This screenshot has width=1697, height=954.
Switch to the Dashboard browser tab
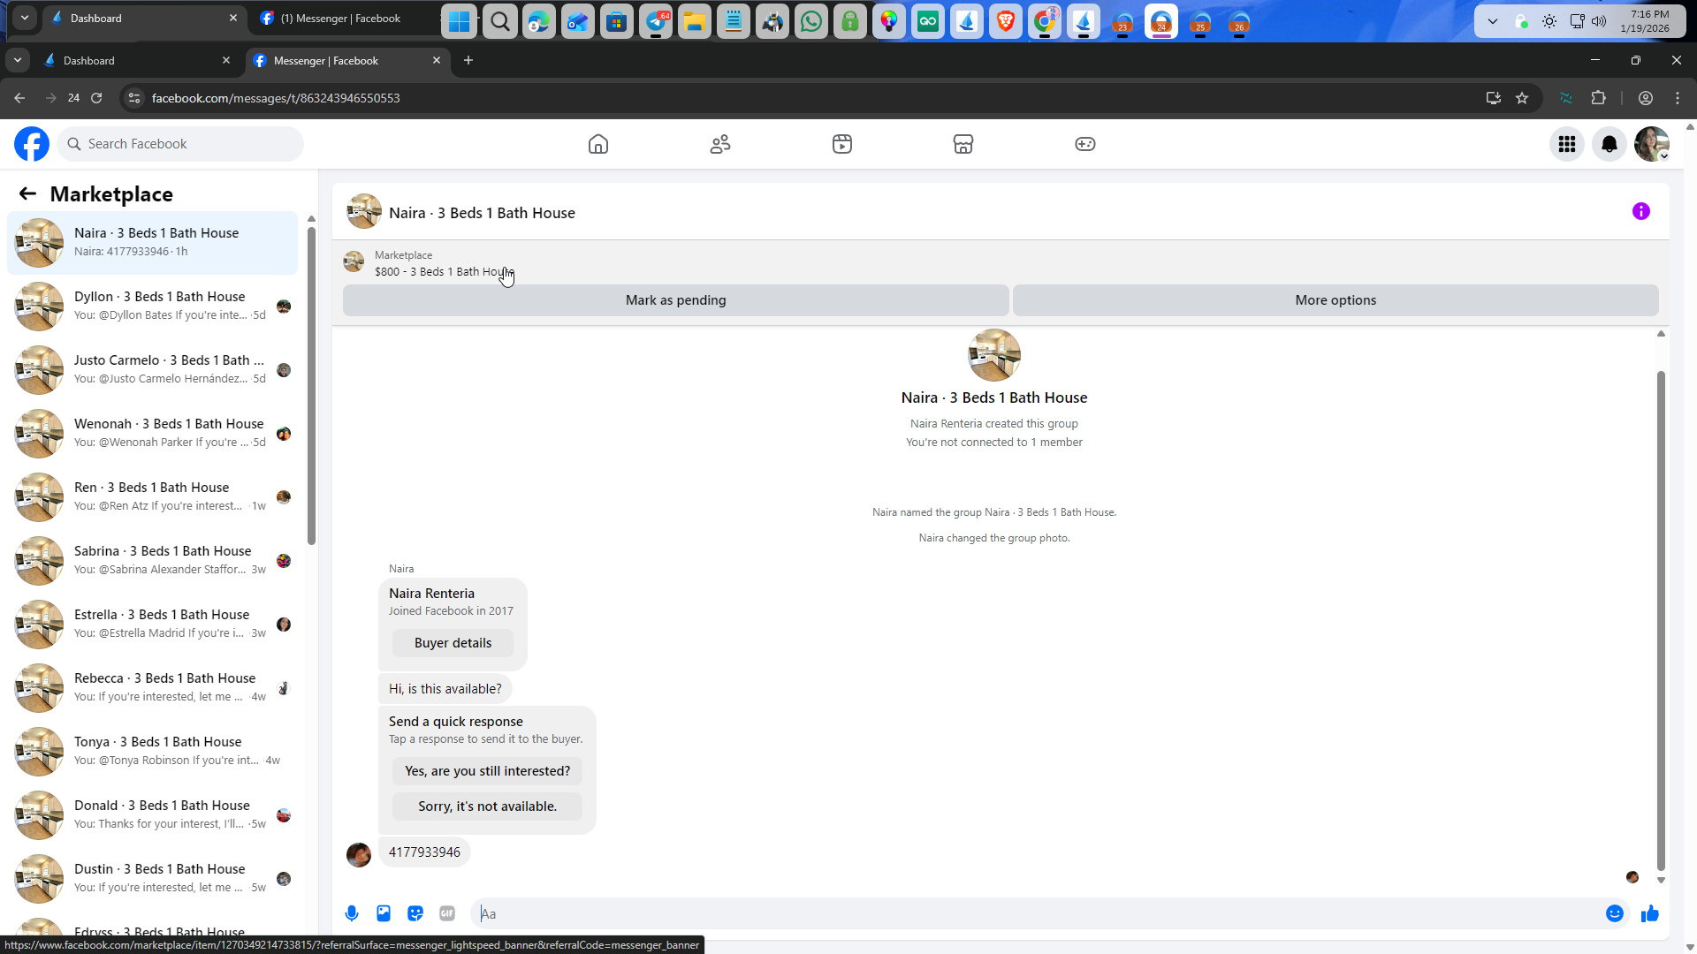(133, 60)
